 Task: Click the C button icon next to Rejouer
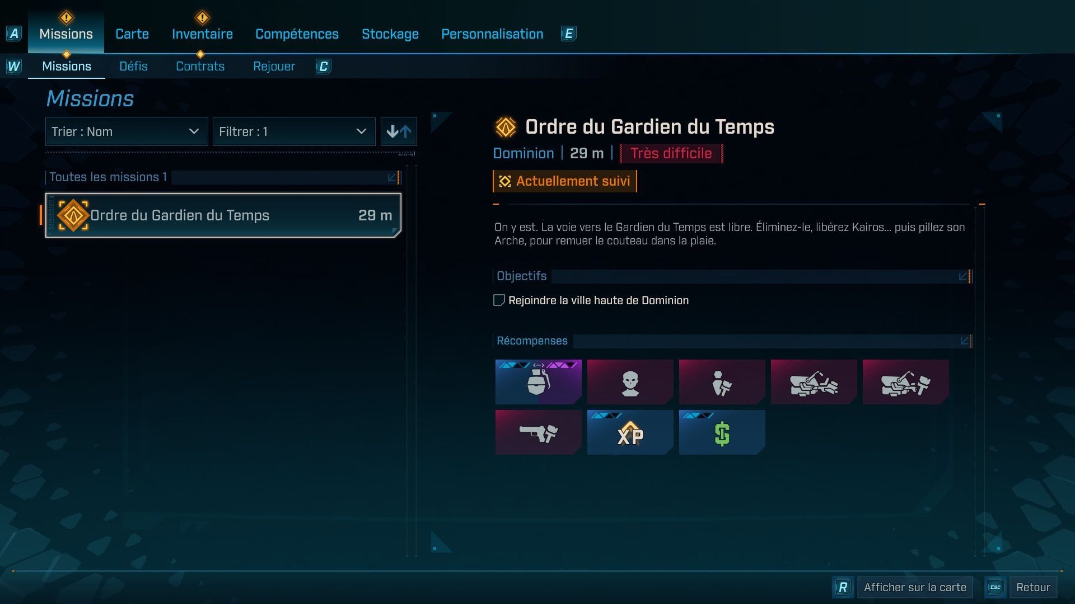click(323, 66)
